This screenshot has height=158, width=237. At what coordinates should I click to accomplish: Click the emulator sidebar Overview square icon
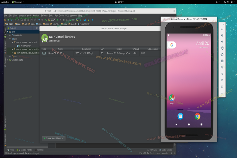click(222, 87)
